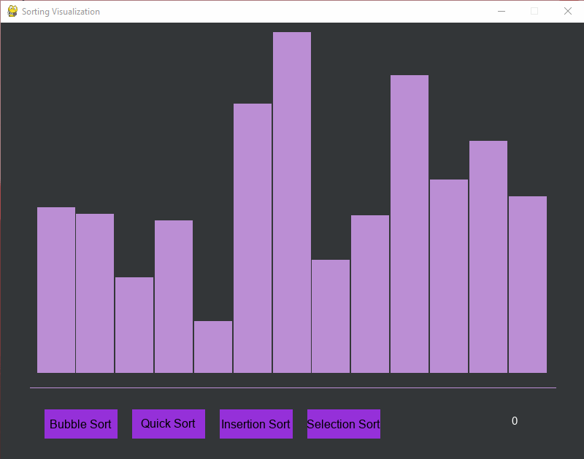584x459 pixels.
Task: Click the rightmost bar in the chart
Action: point(528,284)
